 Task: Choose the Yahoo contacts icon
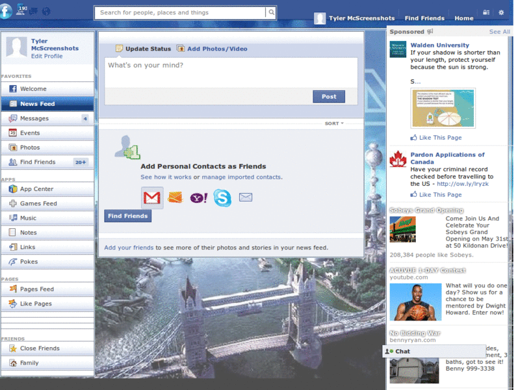coord(199,198)
